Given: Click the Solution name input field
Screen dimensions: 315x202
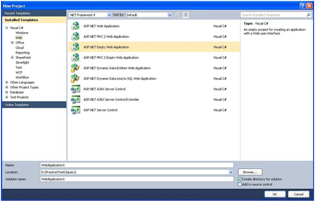Looking at the screenshot, I should pos(137,179).
